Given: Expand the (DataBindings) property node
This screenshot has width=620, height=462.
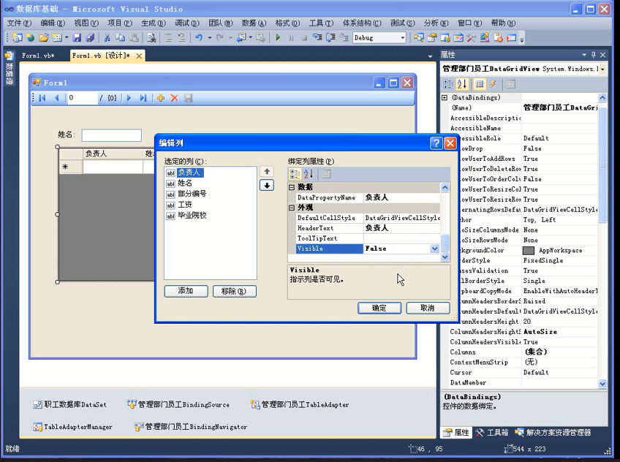Looking at the screenshot, I should [445, 98].
